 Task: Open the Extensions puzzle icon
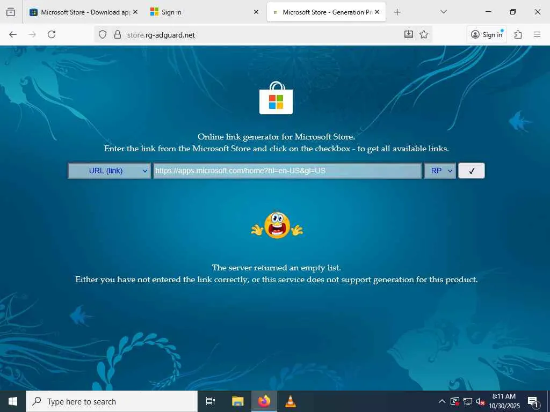(x=518, y=34)
